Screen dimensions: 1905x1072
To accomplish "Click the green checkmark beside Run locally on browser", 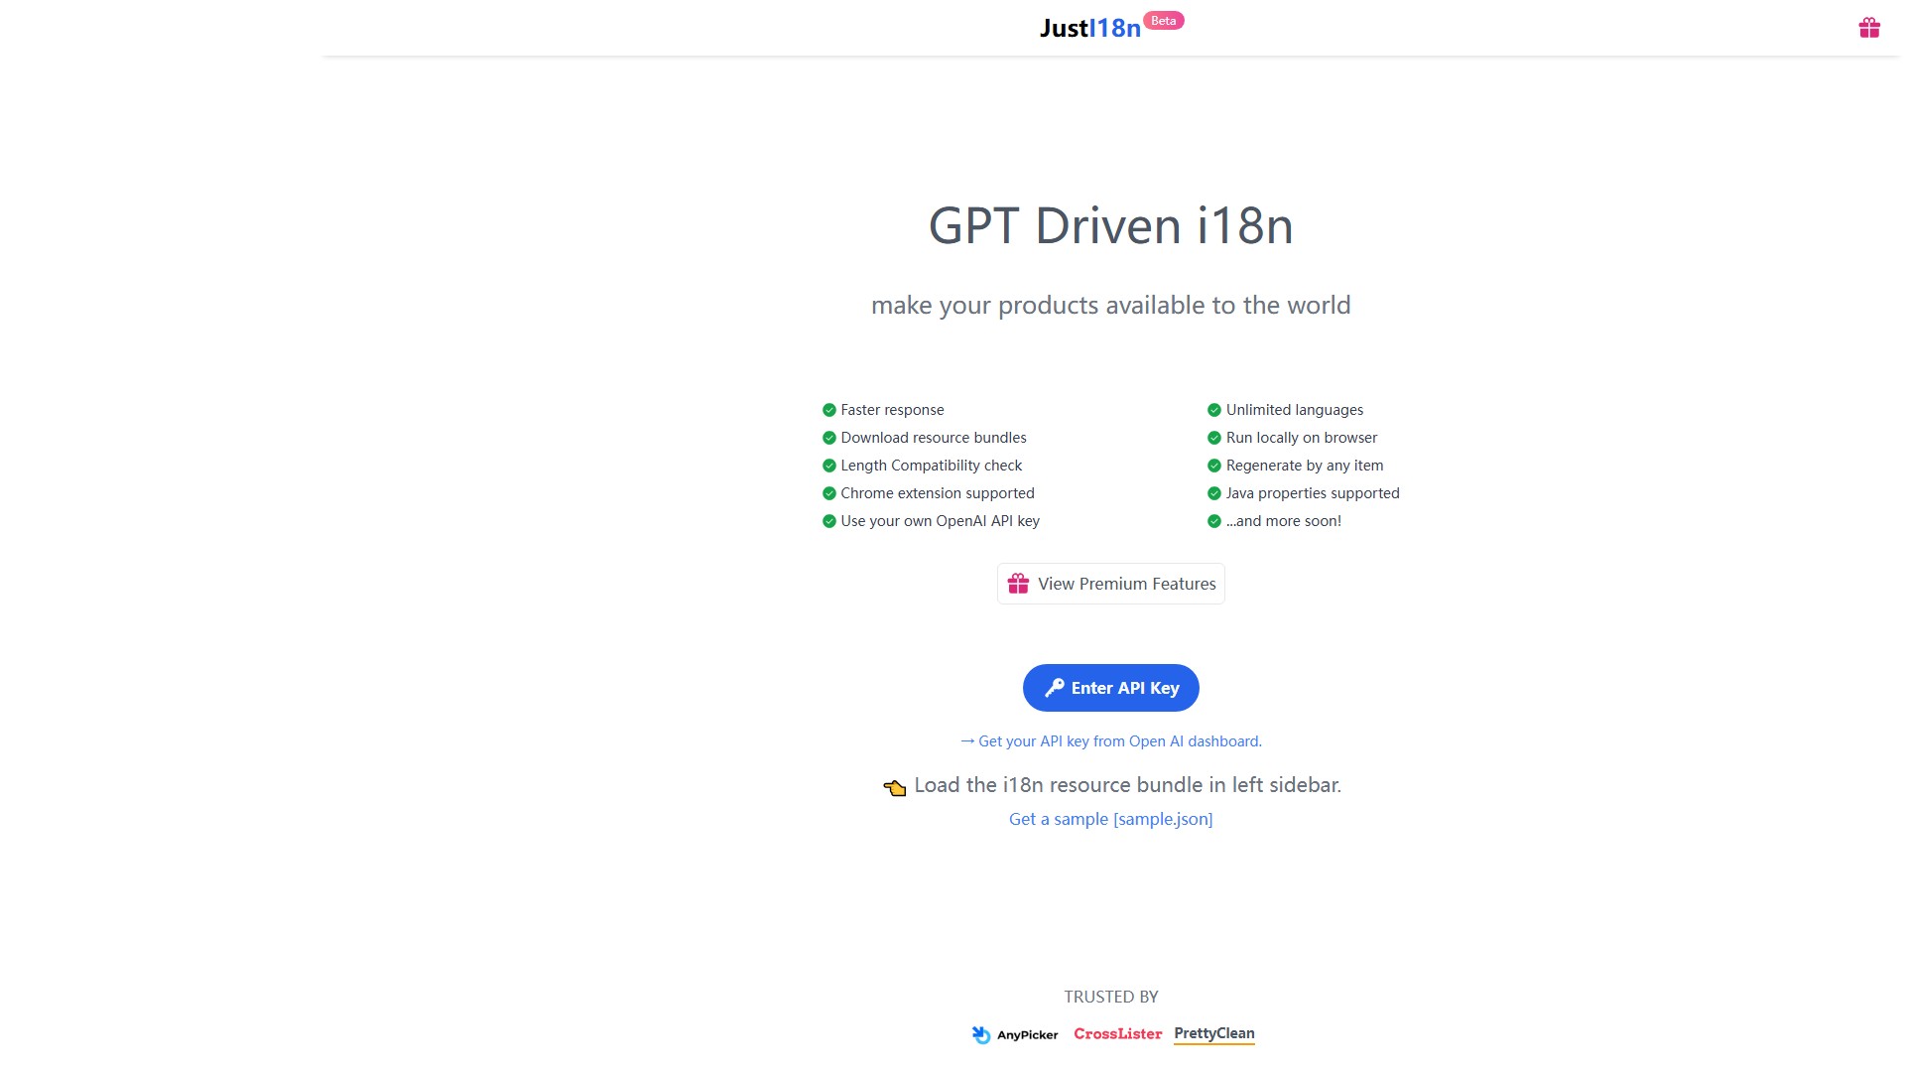I will (x=1213, y=437).
